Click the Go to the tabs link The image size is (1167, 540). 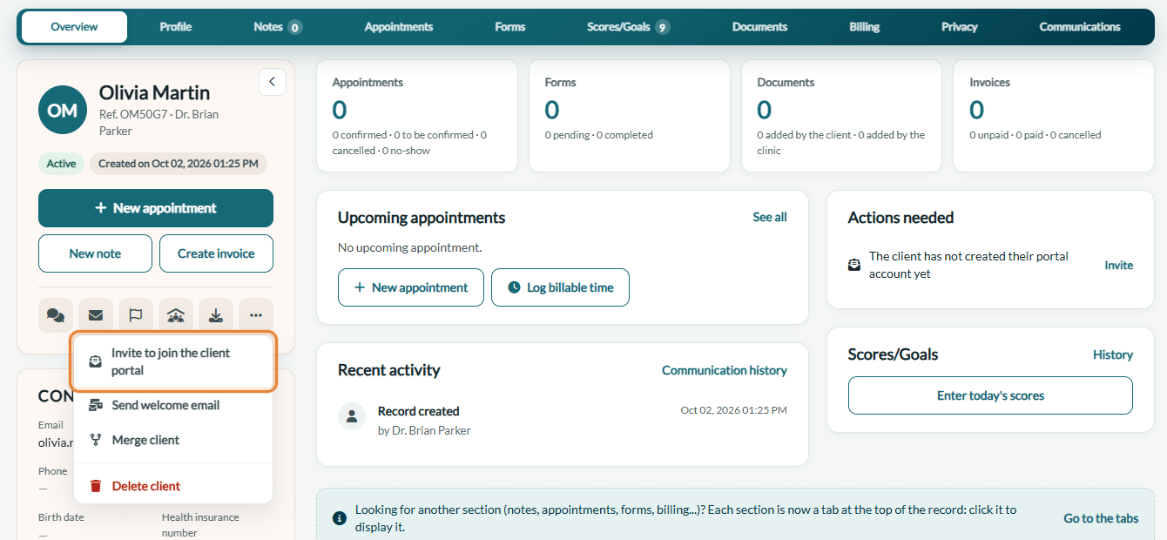pyautogui.click(x=1101, y=518)
